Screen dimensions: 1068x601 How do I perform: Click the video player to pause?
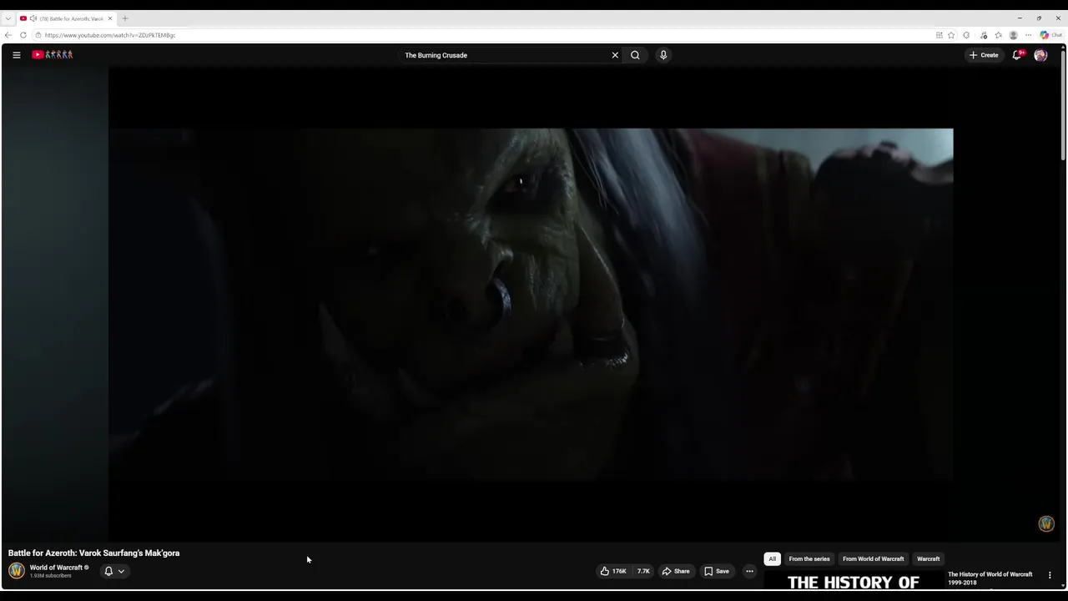[531, 305]
